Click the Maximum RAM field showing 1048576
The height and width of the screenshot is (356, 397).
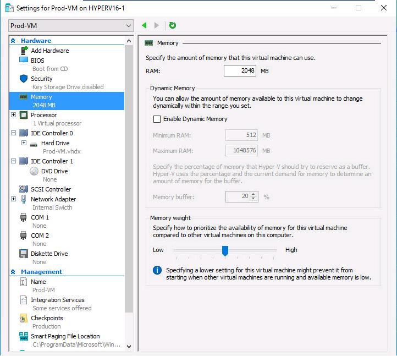pyautogui.click(x=241, y=151)
